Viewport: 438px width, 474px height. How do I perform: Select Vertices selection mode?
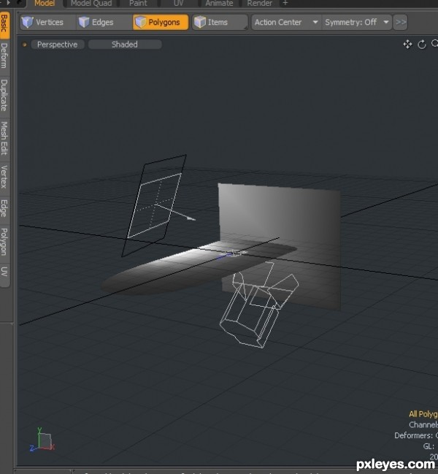point(47,22)
